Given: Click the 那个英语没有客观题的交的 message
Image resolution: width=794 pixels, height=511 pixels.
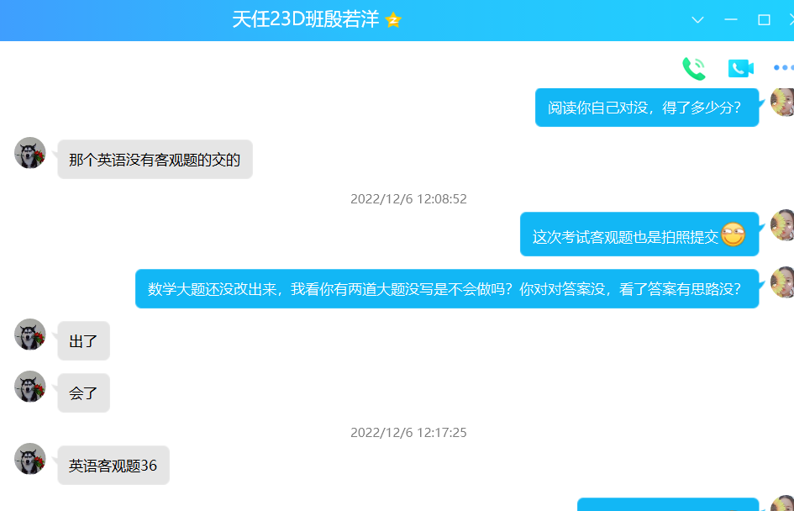Looking at the screenshot, I should pos(155,160).
